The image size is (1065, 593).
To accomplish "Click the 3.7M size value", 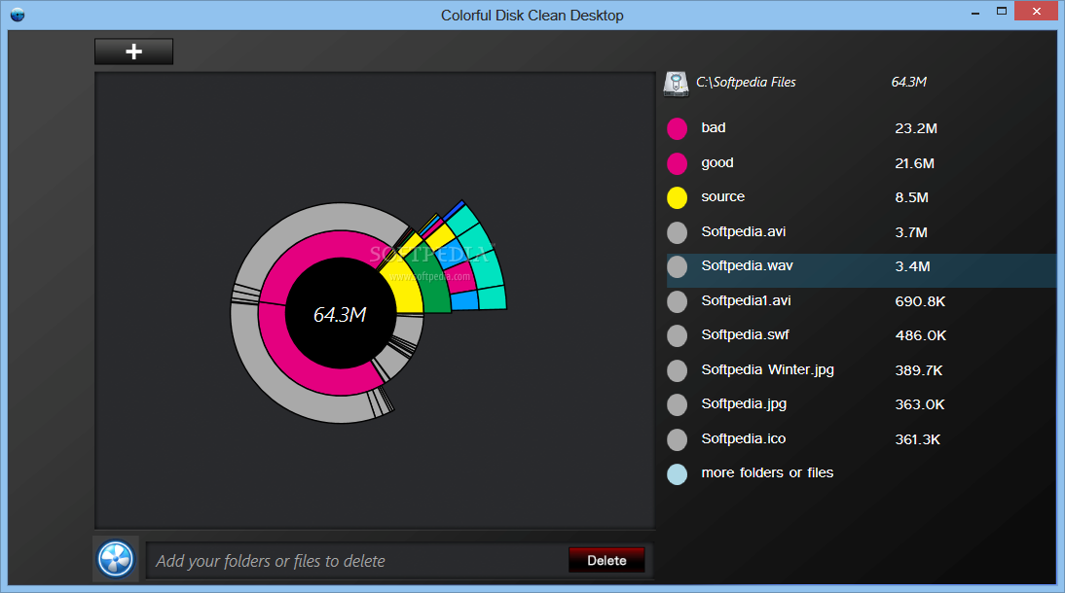I will 911,232.
